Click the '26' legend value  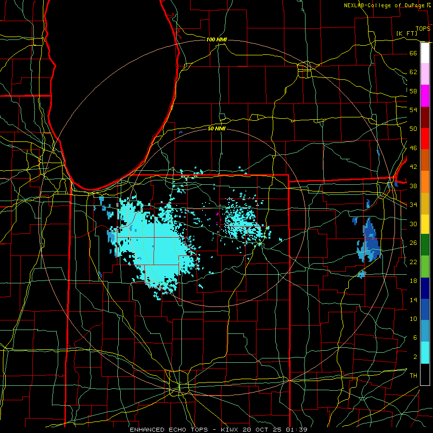coord(413,243)
